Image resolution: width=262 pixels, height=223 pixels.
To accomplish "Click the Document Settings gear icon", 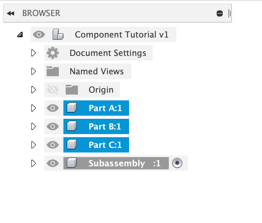I will 53,53.
